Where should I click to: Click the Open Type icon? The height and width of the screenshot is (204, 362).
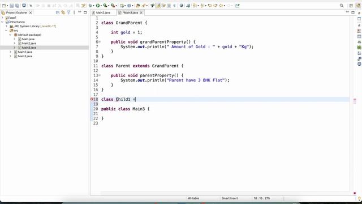(138, 6)
